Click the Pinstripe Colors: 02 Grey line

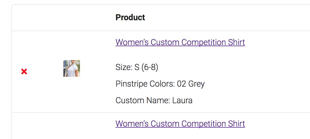point(160,84)
